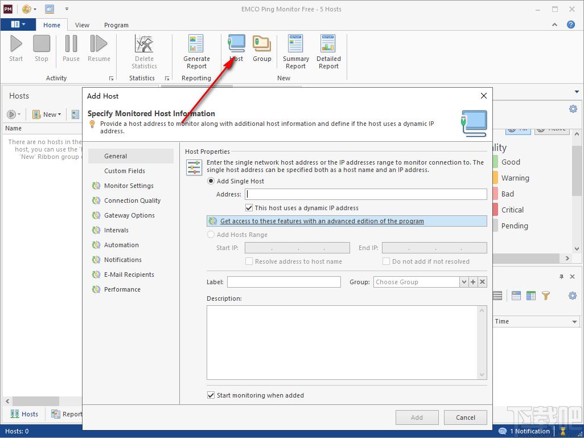
Task: Click the grouped list view icon in lower panel
Action: pos(516,296)
